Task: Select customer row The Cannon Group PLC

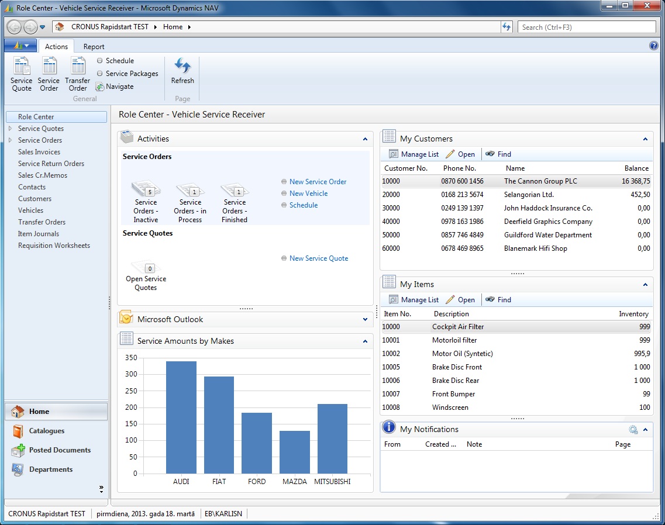Action: (x=516, y=181)
